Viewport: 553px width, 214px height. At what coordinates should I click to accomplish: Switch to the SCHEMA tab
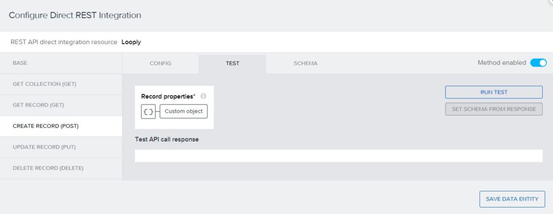306,64
